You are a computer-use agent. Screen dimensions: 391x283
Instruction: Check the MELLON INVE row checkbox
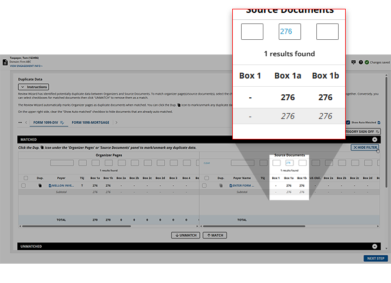(24, 186)
